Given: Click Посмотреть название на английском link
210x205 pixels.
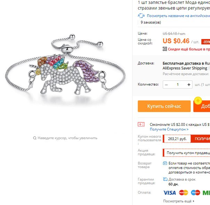Looking at the screenshot, I should [x=178, y=16].
